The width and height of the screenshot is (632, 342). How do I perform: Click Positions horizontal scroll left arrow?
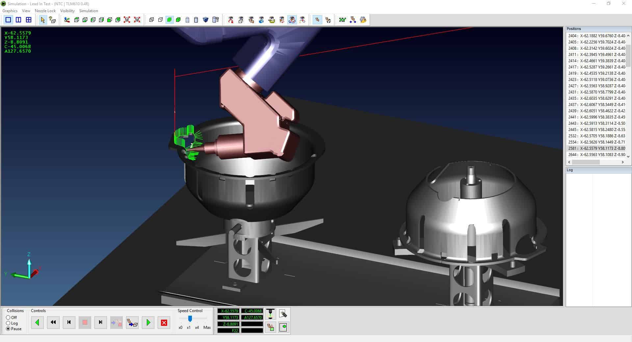569,162
